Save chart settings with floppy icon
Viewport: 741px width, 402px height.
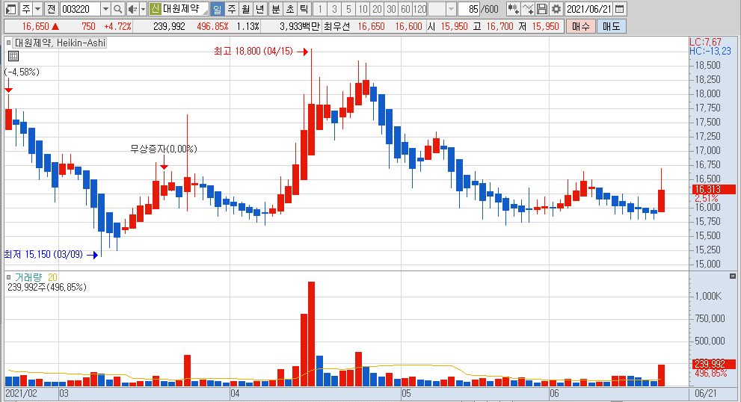click(x=542, y=8)
